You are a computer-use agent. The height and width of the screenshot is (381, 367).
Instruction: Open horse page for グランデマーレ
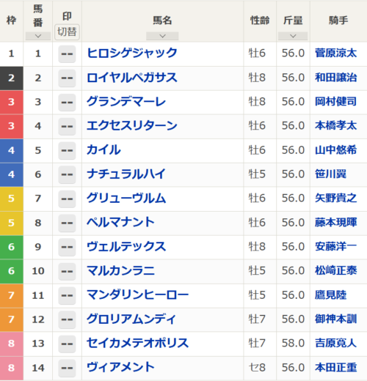click(126, 102)
